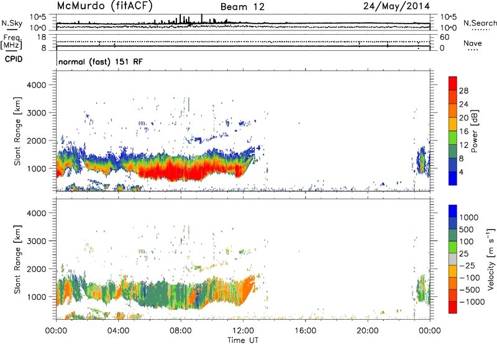497x344 pixels.
Task: Pick the gray −25 to 25 Velocity segment
Action: [x=453, y=260]
